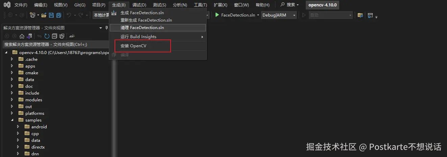
Task: Click the Collapse All icon in Solution Explorer
Action: click(x=54, y=36)
